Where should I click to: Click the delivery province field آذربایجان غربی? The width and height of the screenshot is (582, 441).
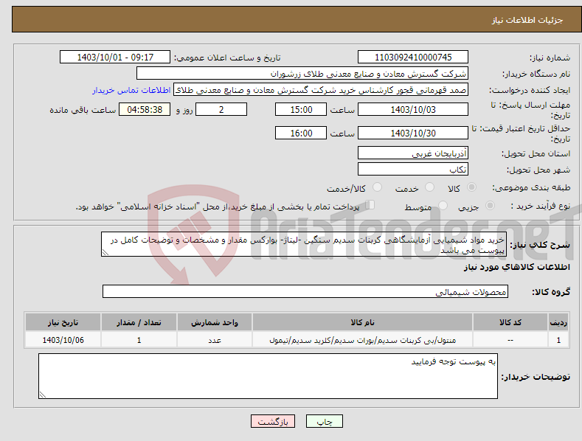(413, 153)
